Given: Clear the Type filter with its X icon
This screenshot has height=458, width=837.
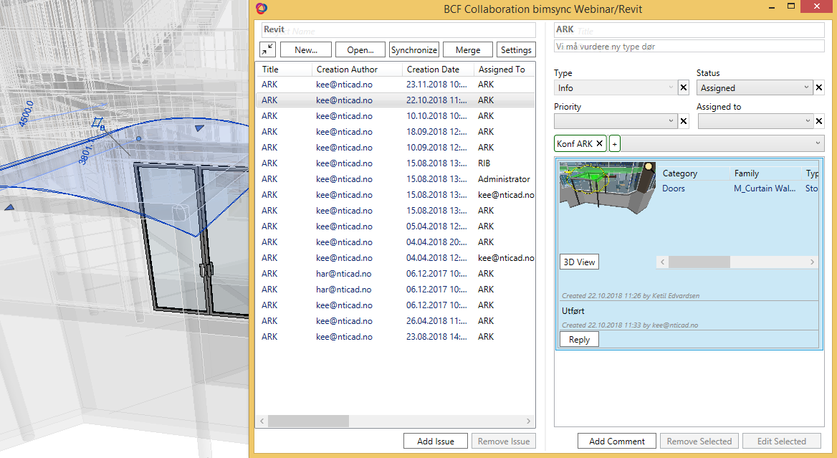Looking at the screenshot, I should pyautogui.click(x=683, y=87).
